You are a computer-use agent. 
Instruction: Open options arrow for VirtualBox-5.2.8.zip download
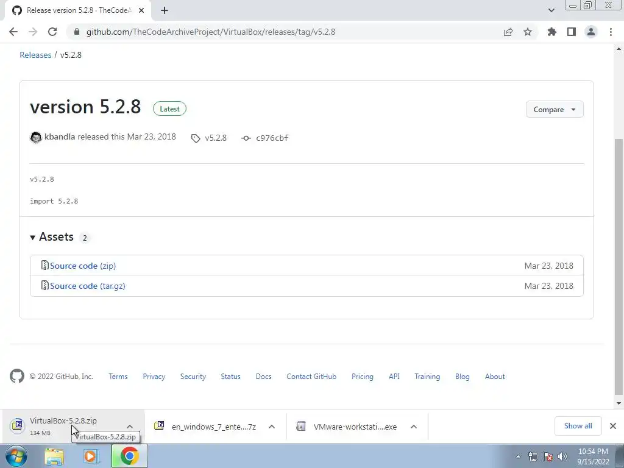click(x=130, y=427)
